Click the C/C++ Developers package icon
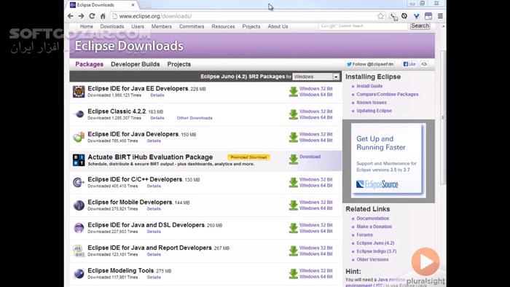The height and width of the screenshot is (287, 510). click(x=79, y=182)
